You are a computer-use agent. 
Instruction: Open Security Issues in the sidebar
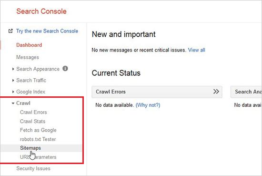[33, 168]
